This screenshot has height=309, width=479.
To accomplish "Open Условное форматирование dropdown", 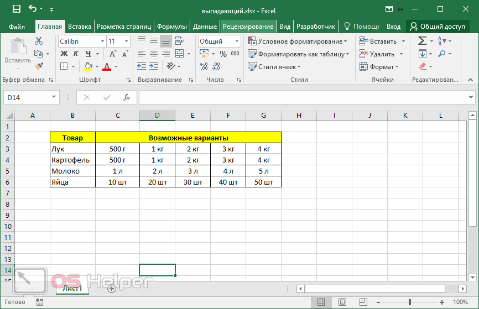I will (298, 41).
